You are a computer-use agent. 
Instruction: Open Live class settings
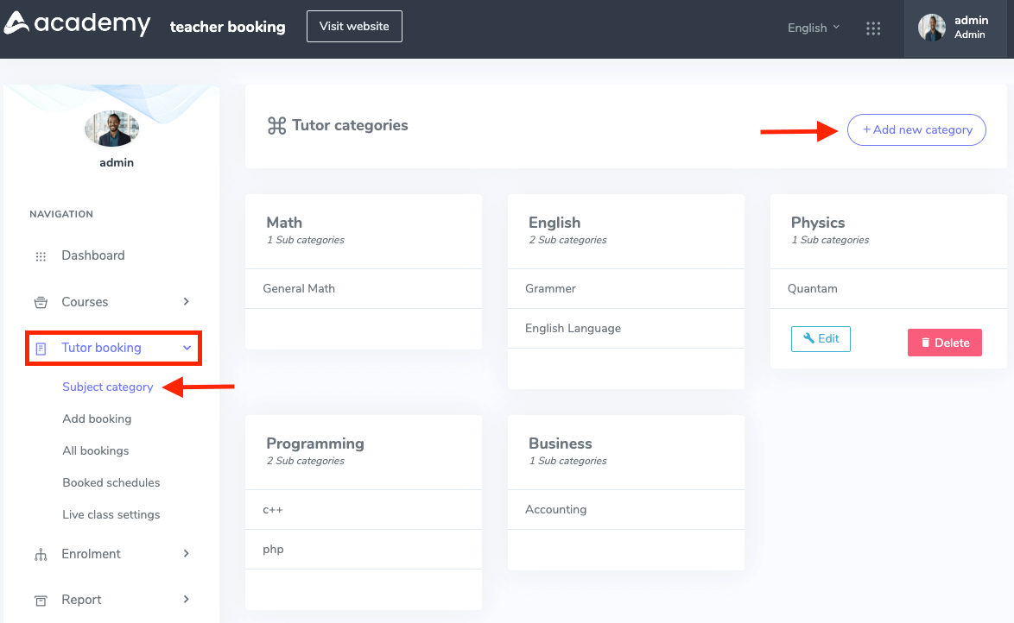(x=111, y=514)
